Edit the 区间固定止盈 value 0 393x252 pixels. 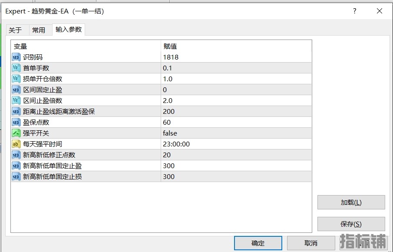236,90
